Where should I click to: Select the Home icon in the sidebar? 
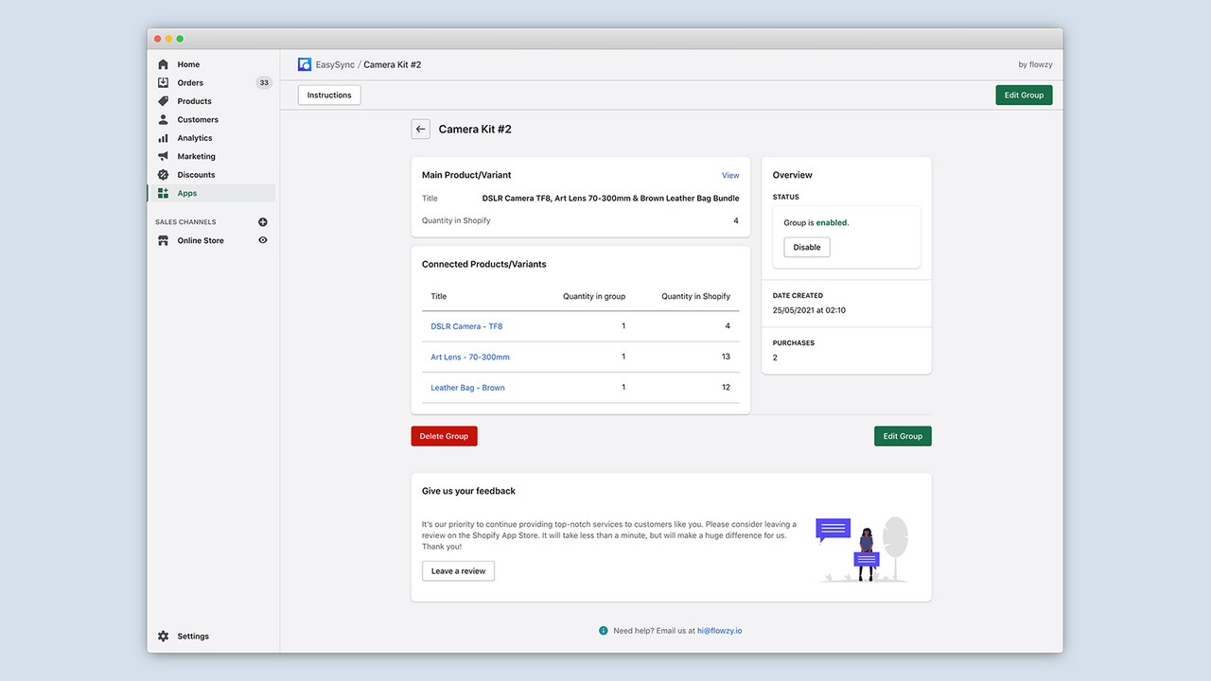click(164, 63)
